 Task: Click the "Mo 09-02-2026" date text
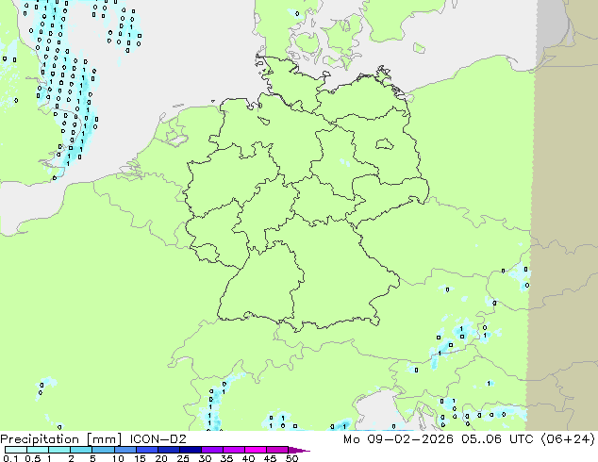click(398, 439)
